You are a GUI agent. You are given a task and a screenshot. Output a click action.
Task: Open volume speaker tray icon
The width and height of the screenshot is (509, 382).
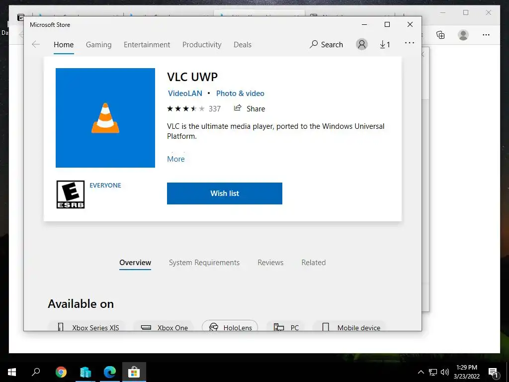pos(445,372)
